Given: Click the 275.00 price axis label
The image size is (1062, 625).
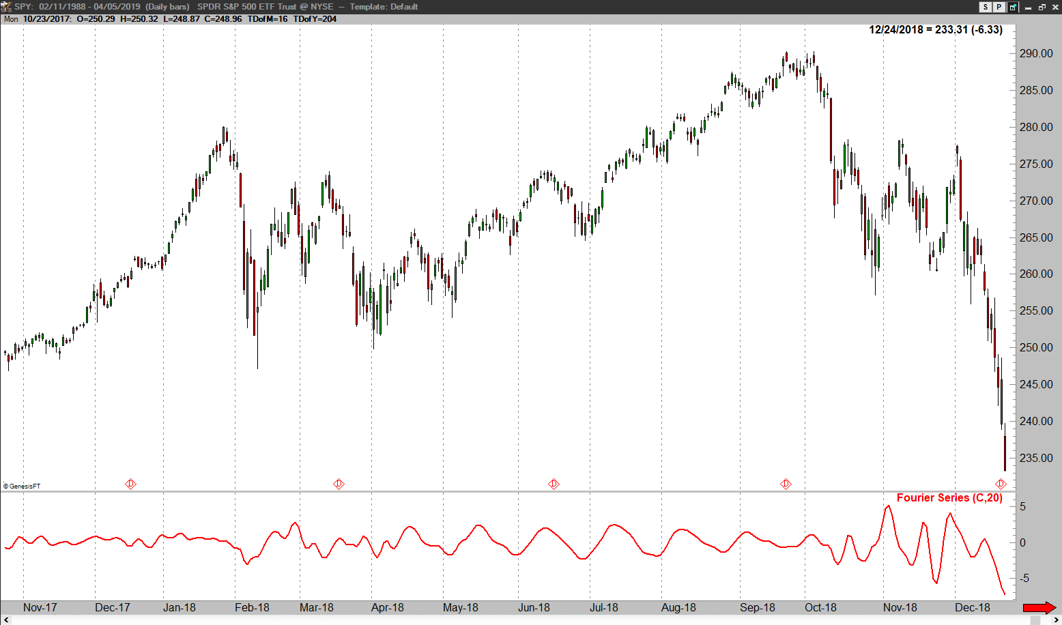Looking at the screenshot, I should coord(1036,164).
